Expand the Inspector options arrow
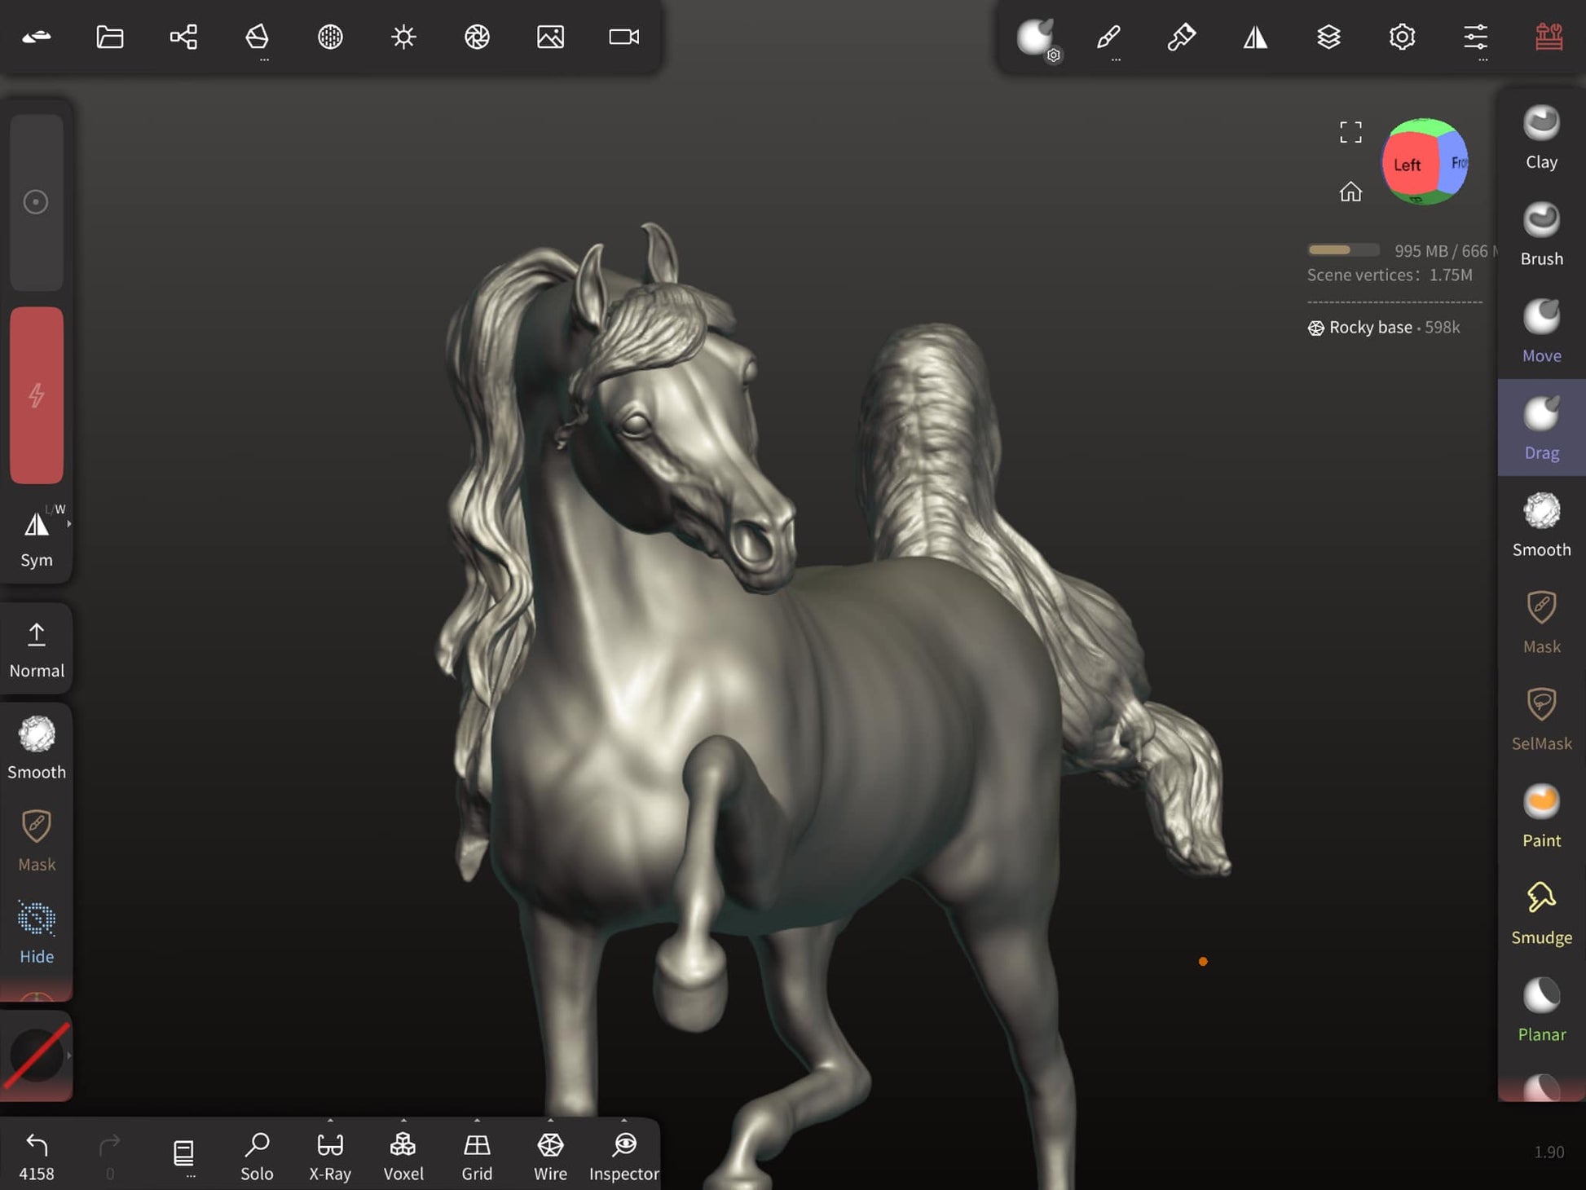This screenshot has width=1586, height=1190. pos(623,1121)
